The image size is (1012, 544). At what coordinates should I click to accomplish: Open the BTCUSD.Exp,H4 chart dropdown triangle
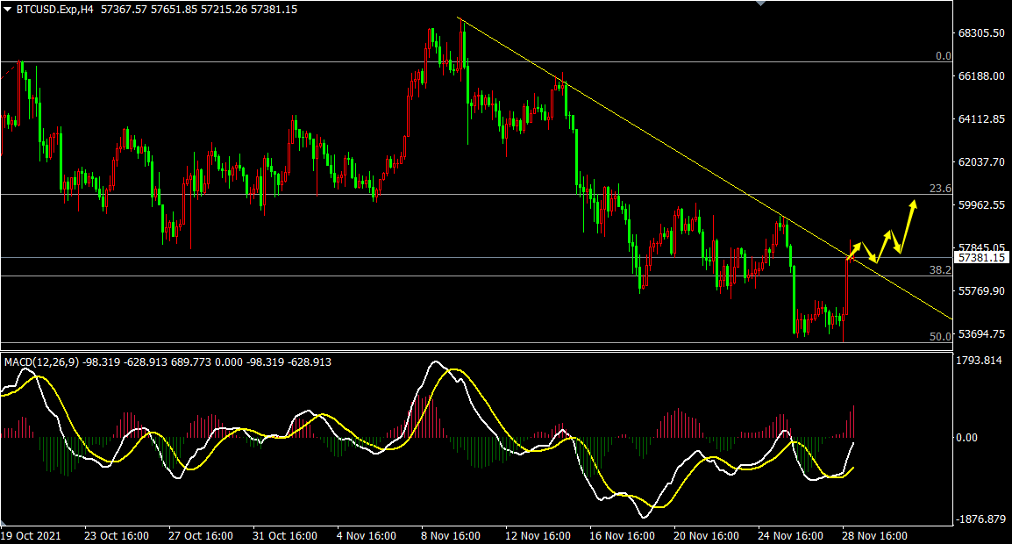click(8, 9)
